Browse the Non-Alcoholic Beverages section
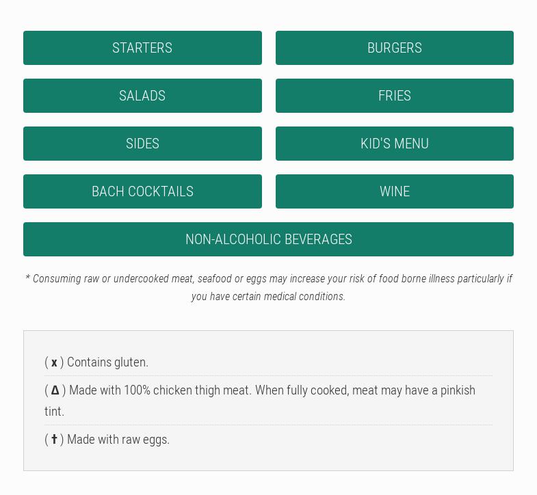Viewport: 537px width, 495px height. pos(268,239)
